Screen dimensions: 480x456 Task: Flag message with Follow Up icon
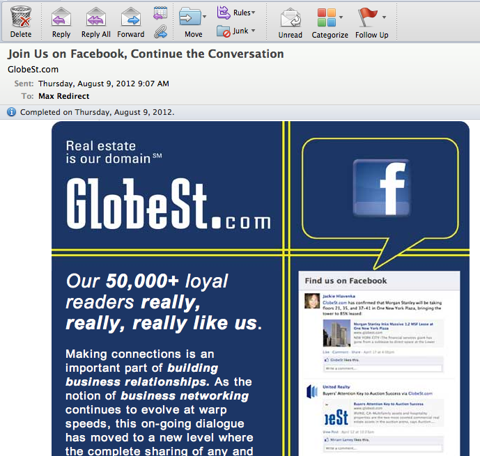(x=367, y=17)
